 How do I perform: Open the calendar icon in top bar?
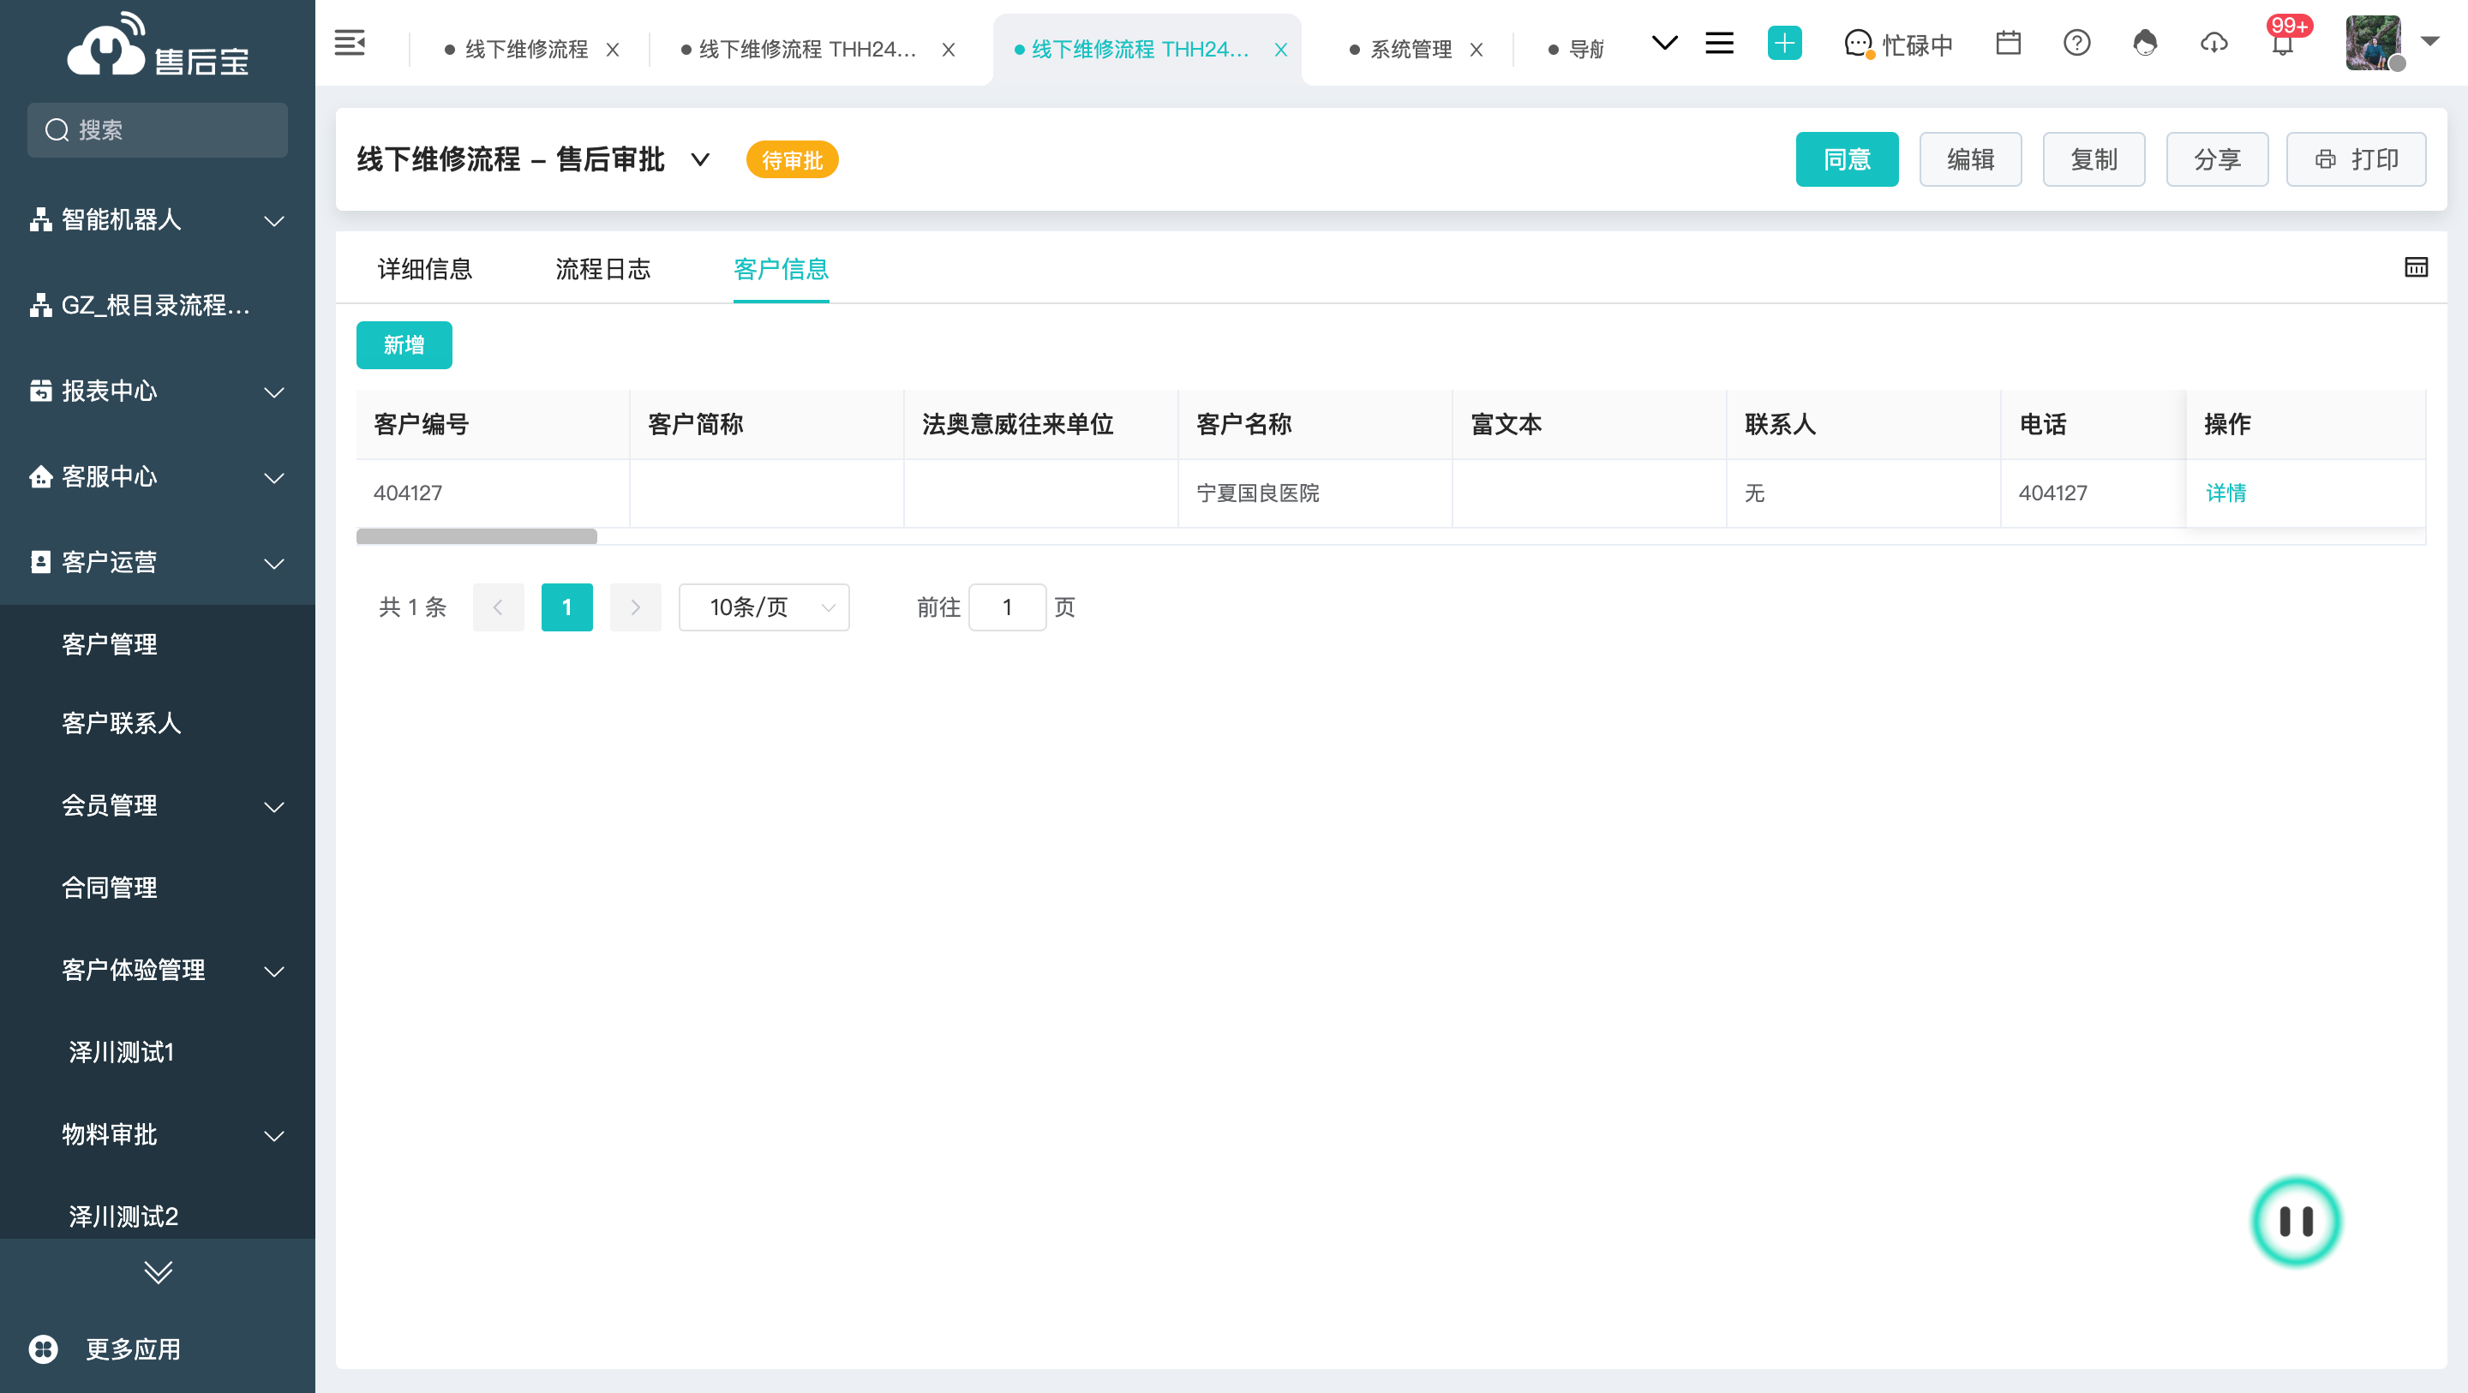click(2008, 43)
